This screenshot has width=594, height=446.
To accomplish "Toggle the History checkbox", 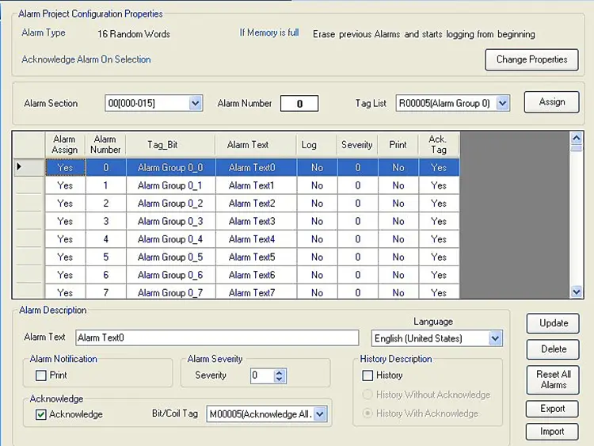I will (x=367, y=375).
